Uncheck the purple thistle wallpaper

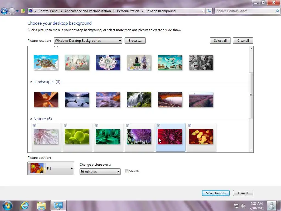point(127,125)
